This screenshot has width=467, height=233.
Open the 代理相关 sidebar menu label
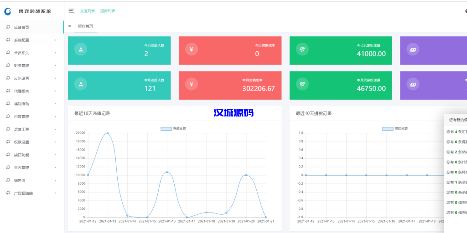(x=21, y=91)
